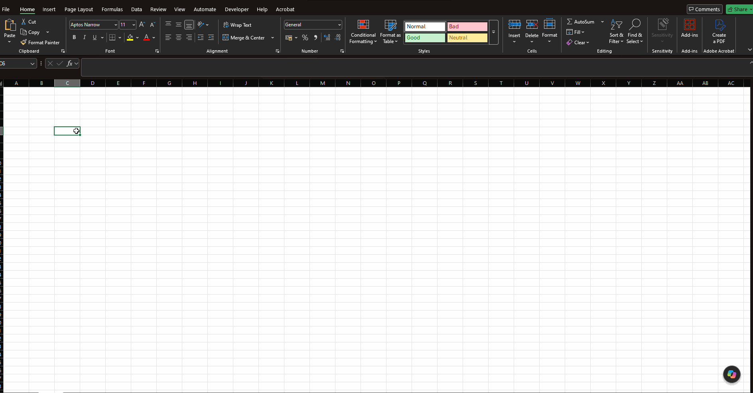Click the Center align icon
Viewport: 753px width, 393px height.
[x=179, y=37]
